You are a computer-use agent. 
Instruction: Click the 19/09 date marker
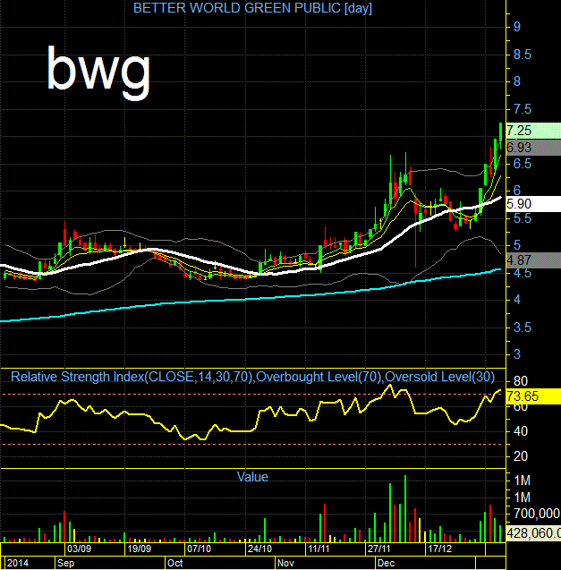(x=139, y=549)
